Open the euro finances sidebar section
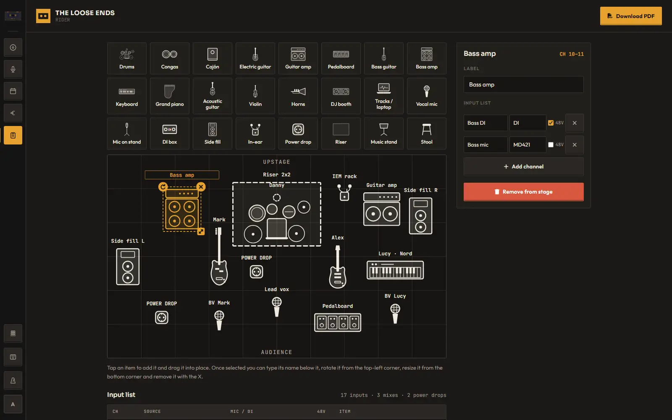This screenshot has height=420, width=672. click(13, 113)
